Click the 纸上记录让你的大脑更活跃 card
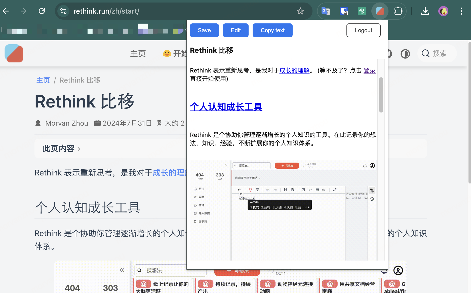The height and width of the screenshot is (293, 471). pos(163,286)
